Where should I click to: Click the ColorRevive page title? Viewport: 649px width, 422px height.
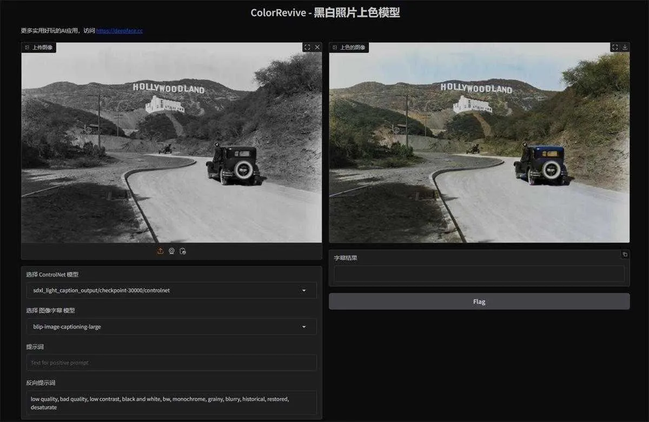click(325, 12)
